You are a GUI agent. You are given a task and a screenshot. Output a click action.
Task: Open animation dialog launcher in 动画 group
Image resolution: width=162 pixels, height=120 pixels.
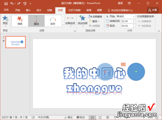75,31
